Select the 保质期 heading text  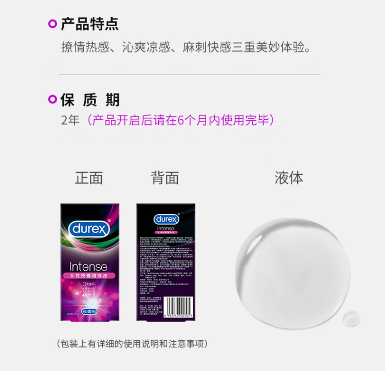pos(90,100)
